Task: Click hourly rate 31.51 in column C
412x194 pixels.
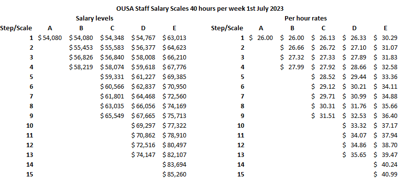Action: point(323,116)
